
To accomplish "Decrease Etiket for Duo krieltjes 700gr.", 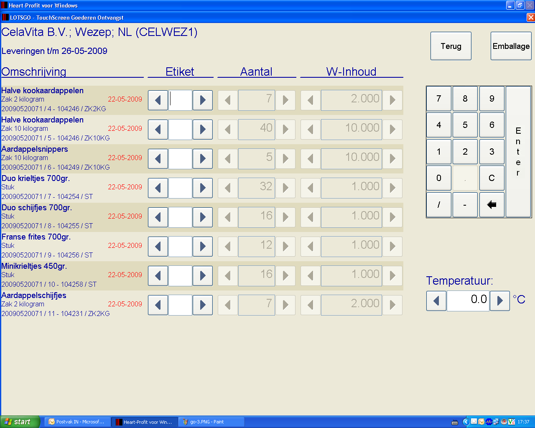I will click(158, 188).
